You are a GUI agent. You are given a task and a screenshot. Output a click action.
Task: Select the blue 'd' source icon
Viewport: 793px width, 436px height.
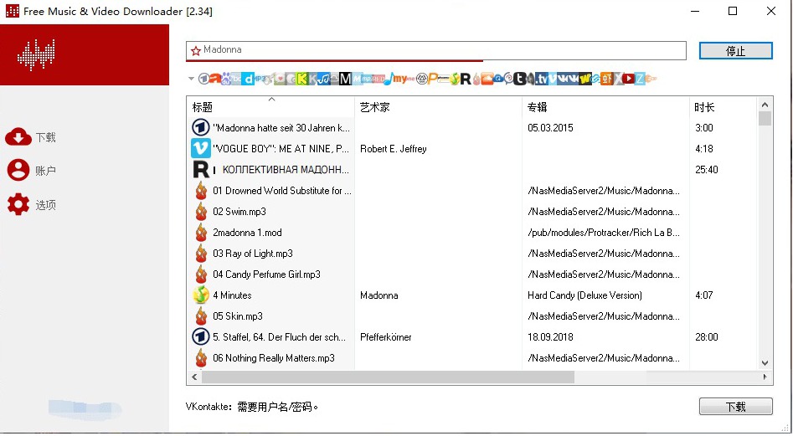[x=249, y=79]
